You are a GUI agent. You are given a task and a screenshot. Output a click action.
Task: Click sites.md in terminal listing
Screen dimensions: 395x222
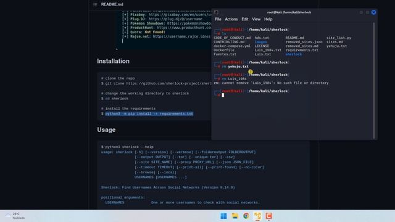click(x=335, y=42)
